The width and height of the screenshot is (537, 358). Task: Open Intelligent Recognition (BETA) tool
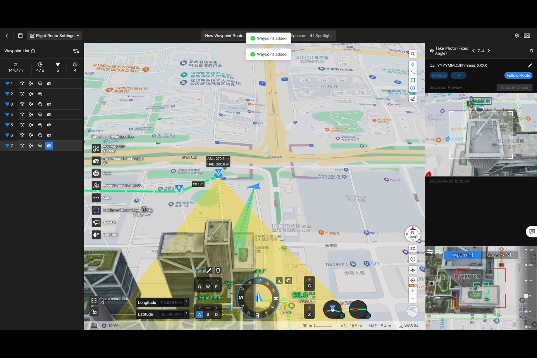[96, 210]
